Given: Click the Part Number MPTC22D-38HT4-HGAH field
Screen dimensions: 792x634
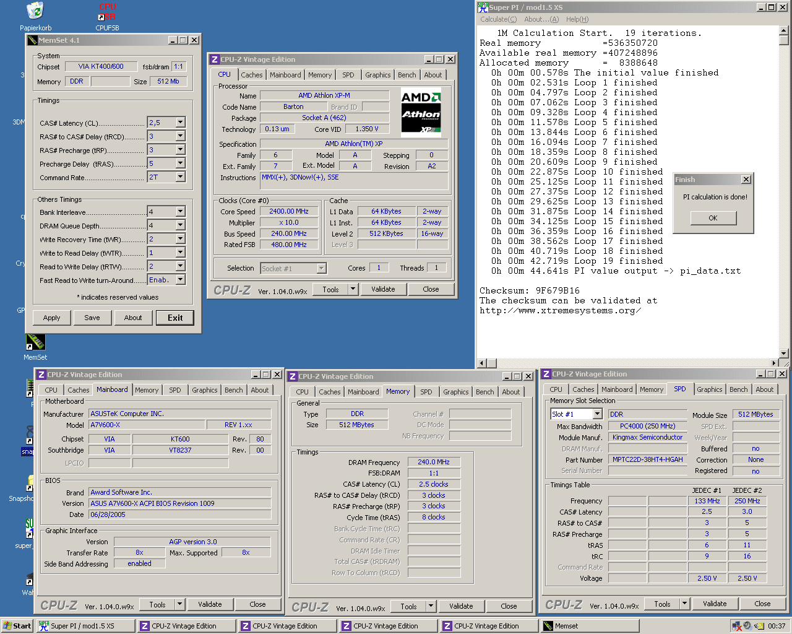Looking at the screenshot, I should (648, 459).
